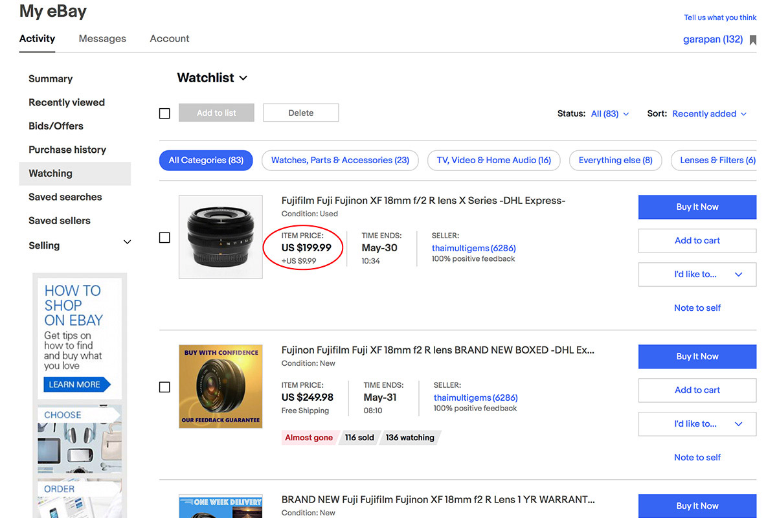Switch to the Activity tab
Image resolution: width=777 pixels, height=518 pixels.
coord(37,39)
